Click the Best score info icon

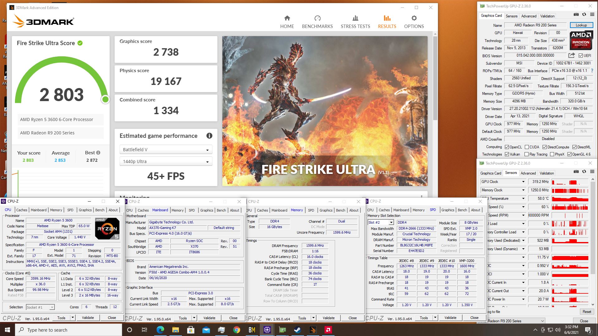tap(98, 152)
